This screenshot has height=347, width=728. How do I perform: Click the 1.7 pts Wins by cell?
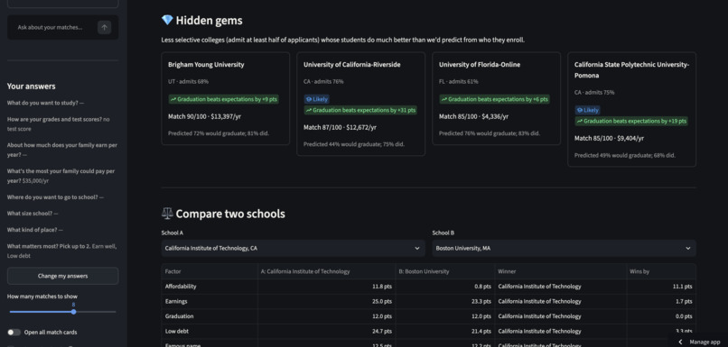pos(660,301)
